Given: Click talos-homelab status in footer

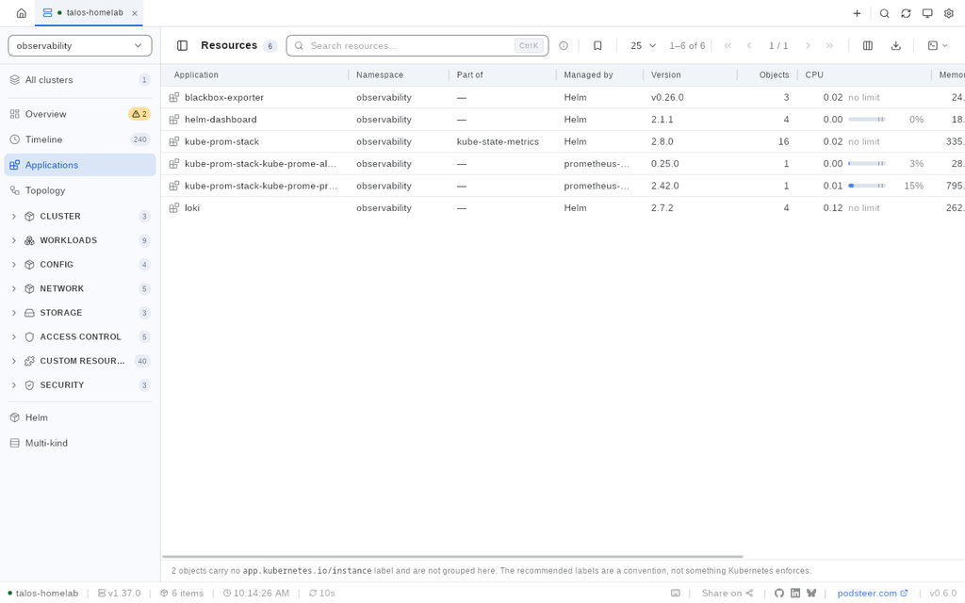Looking at the screenshot, I should coord(43,594).
